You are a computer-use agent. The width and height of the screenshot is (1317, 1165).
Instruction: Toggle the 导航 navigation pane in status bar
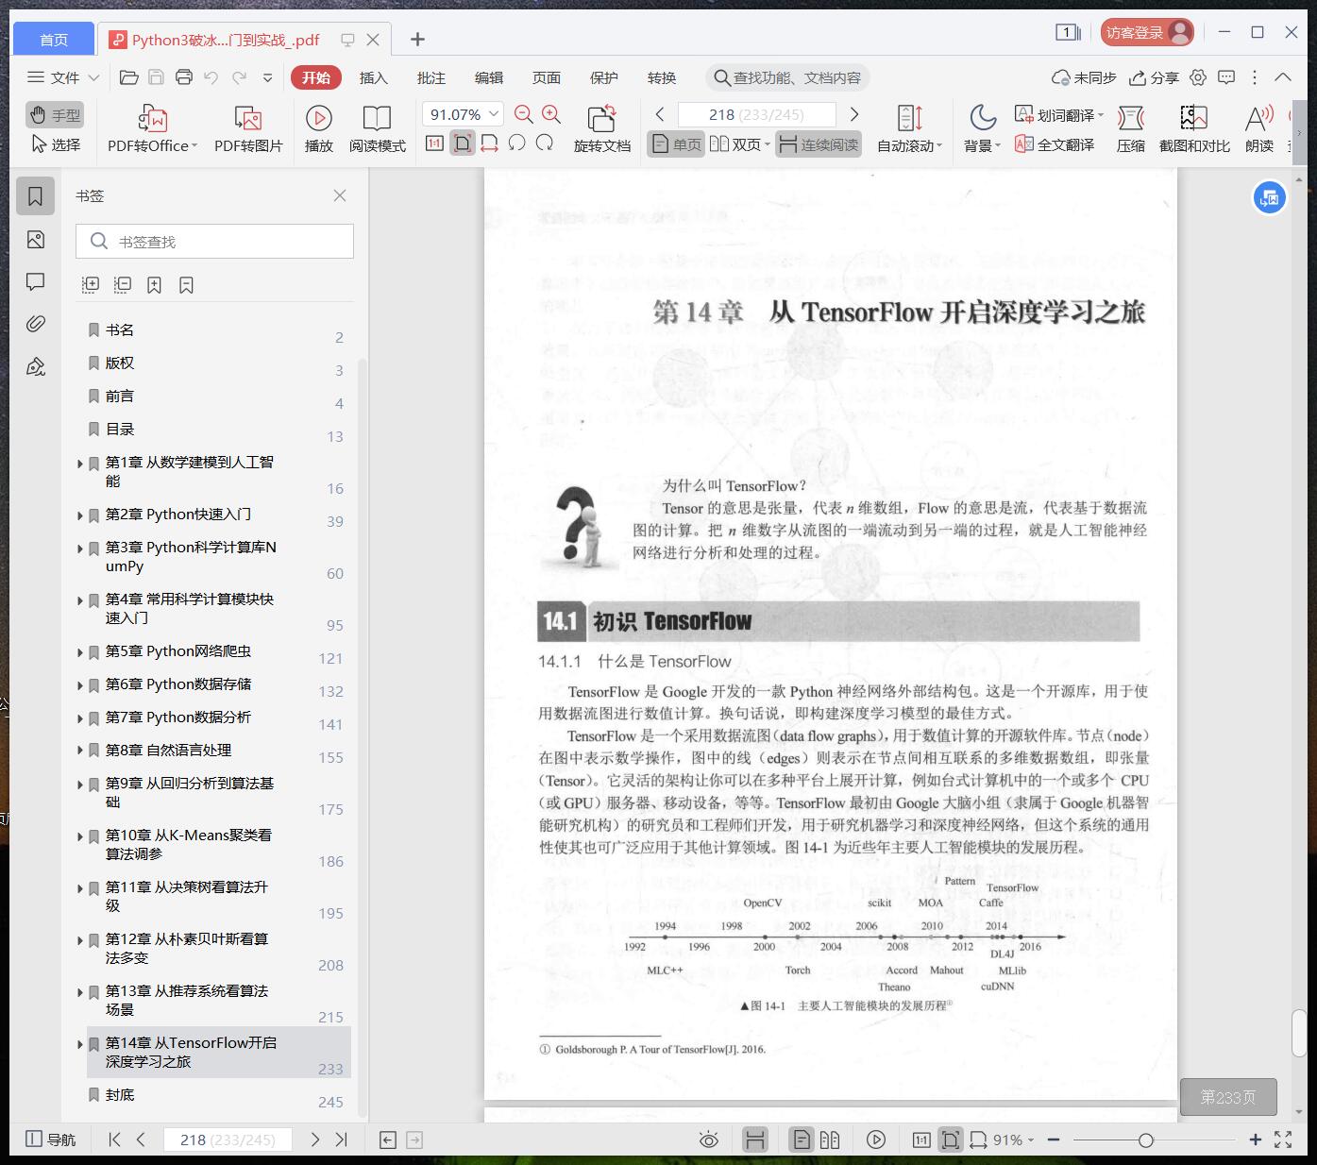50,1140
